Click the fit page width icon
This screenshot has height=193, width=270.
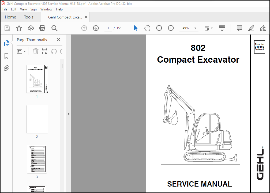click(x=207, y=28)
